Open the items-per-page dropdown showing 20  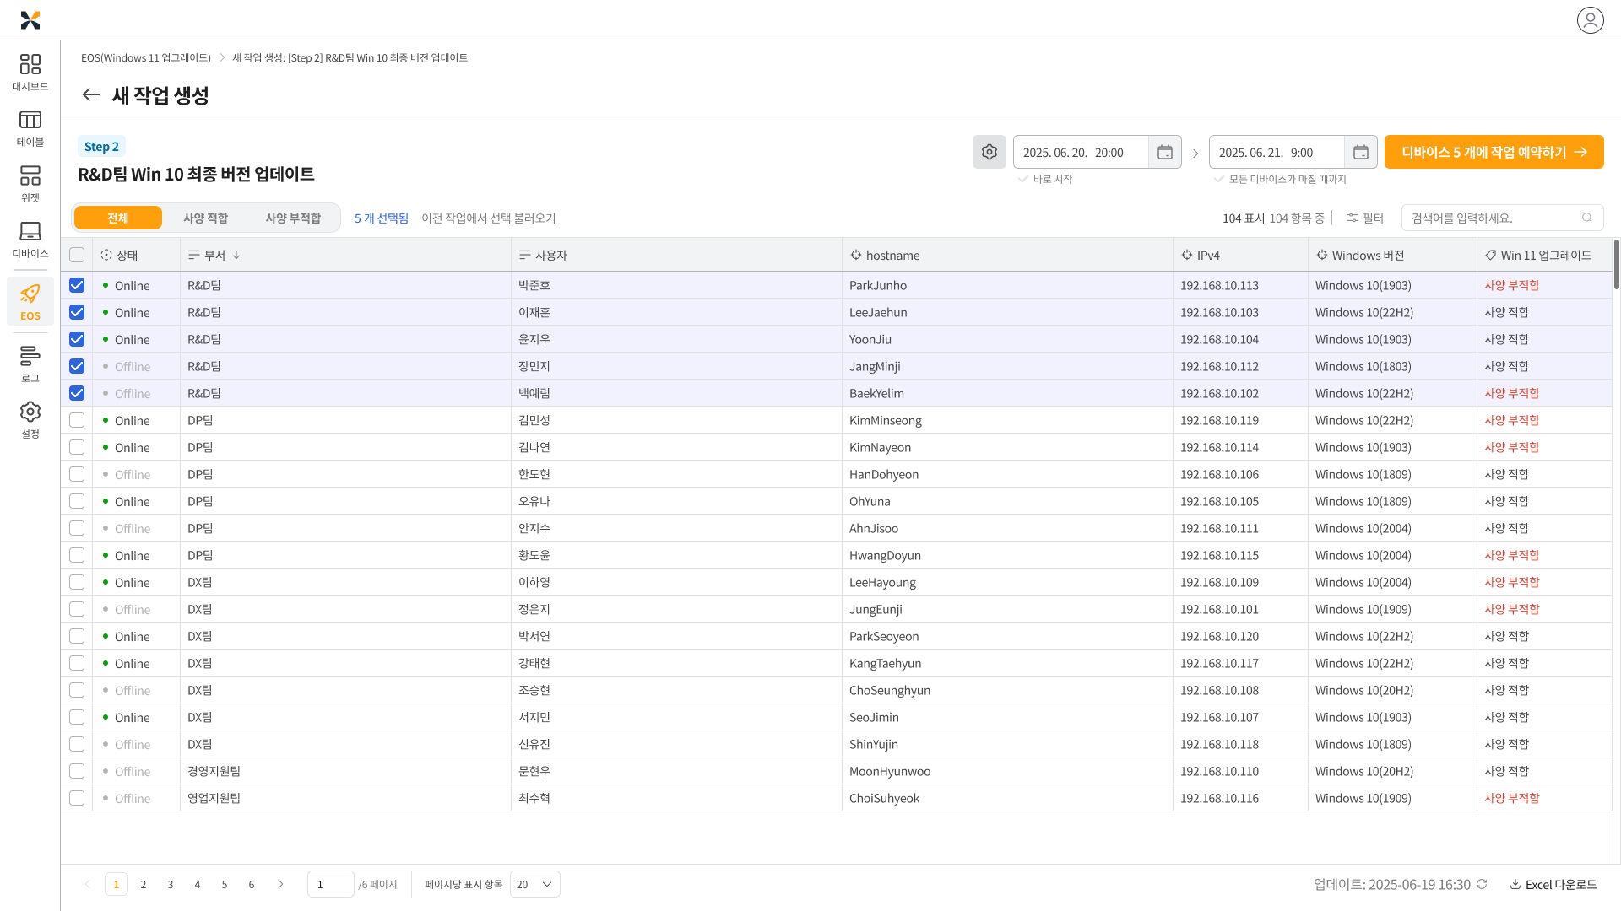534,884
